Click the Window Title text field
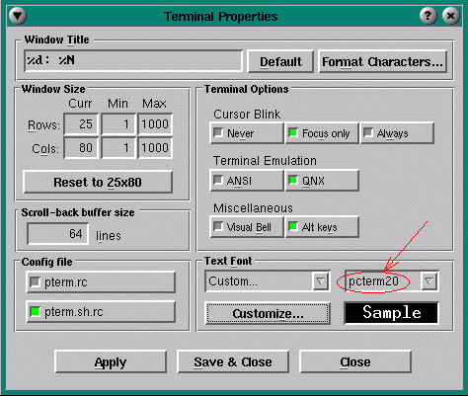This screenshot has height=396, width=468. [133, 61]
